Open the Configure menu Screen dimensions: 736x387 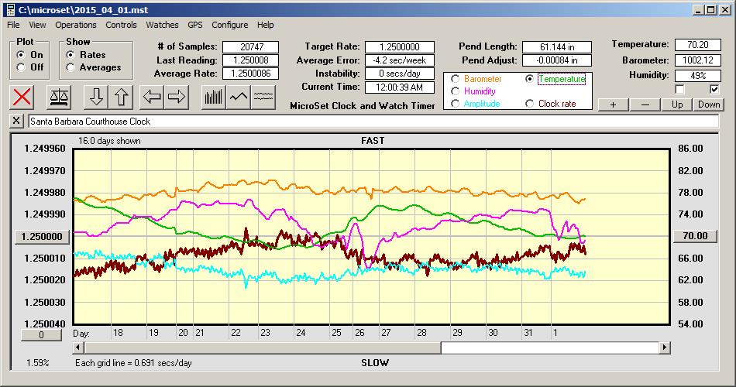(x=229, y=25)
